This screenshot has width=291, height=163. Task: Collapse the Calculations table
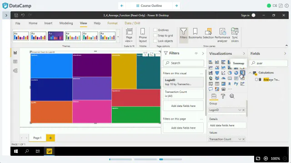click(x=250, y=73)
